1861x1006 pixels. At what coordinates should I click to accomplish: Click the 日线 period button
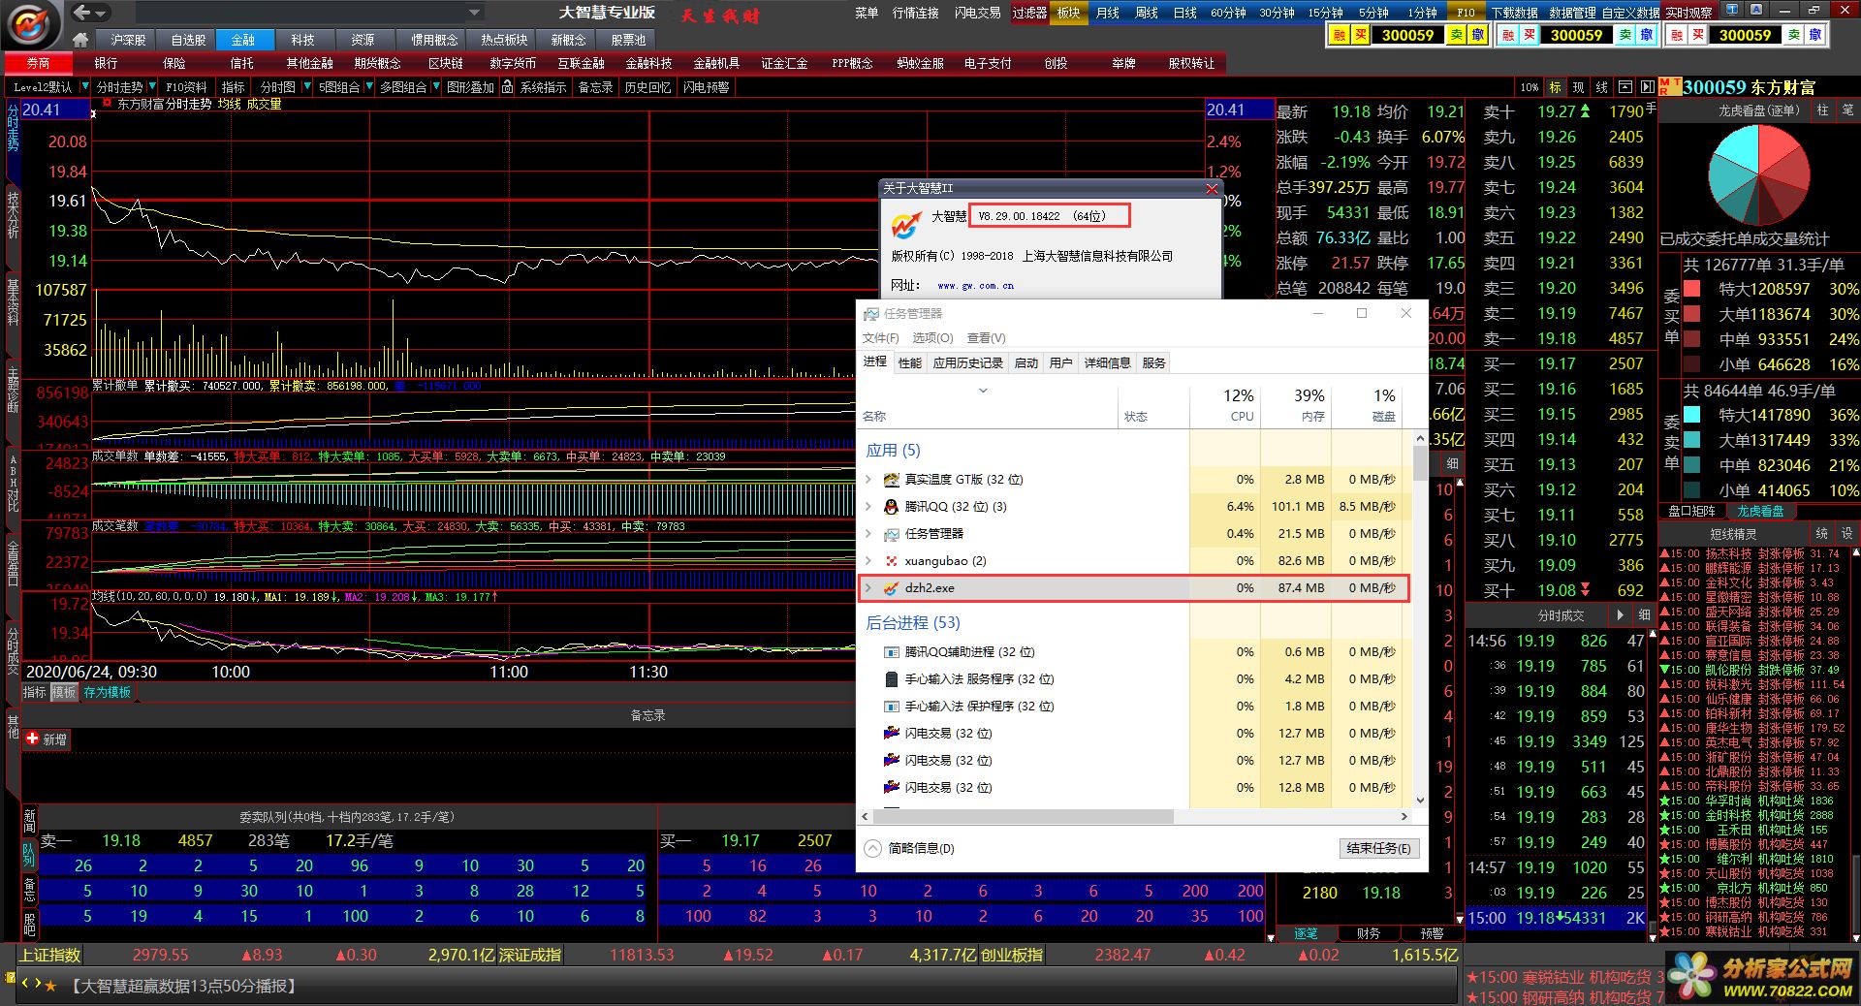click(1184, 13)
